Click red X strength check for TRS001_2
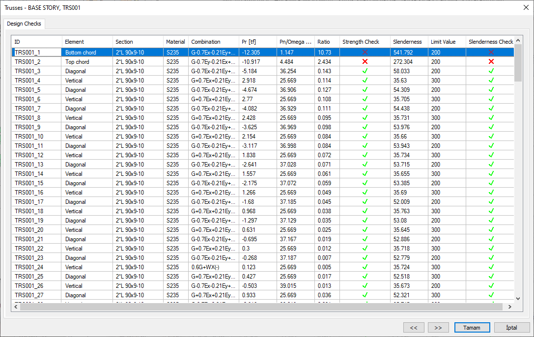 (365, 62)
